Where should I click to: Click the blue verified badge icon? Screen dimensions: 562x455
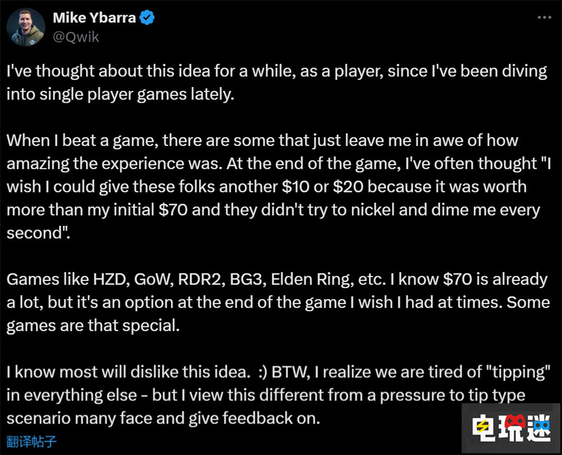point(147,17)
